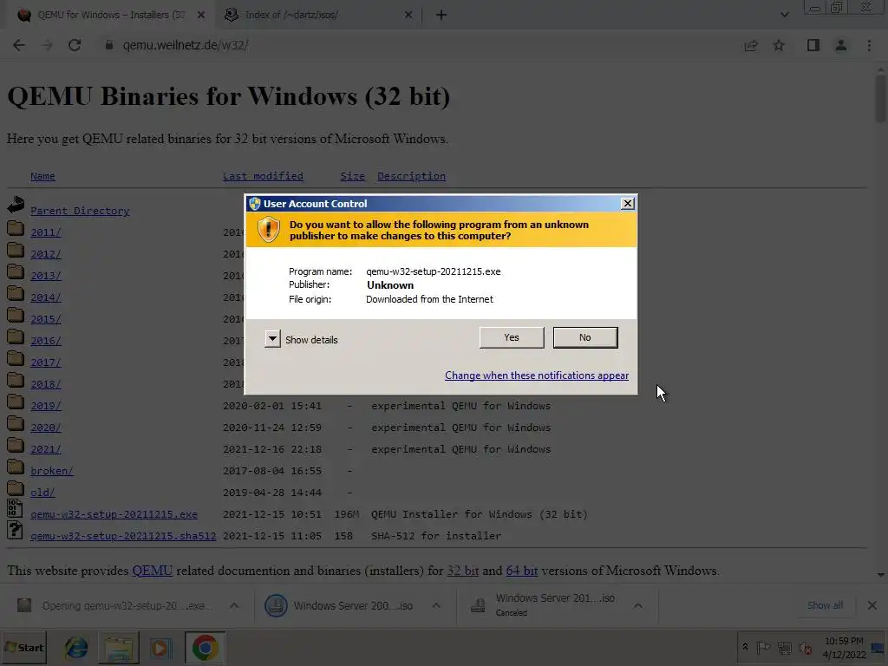Close the QEMU for Windows tab
This screenshot has width=888, height=666.
click(201, 15)
